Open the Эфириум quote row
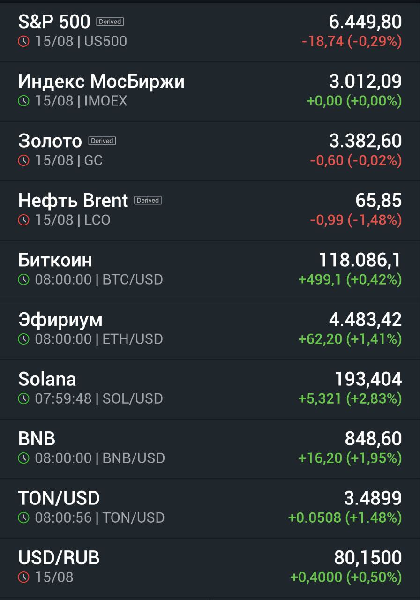The height and width of the screenshot is (600, 420). (210, 330)
